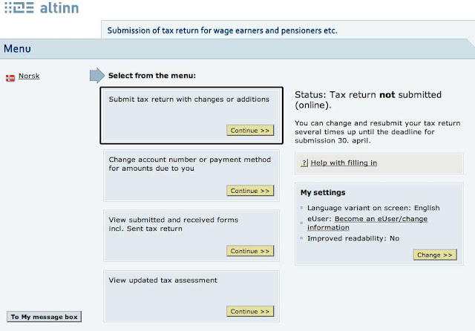475x331 pixels.
Task: Click the blue arrow beside 'Select from the menu'
Action: (97, 75)
